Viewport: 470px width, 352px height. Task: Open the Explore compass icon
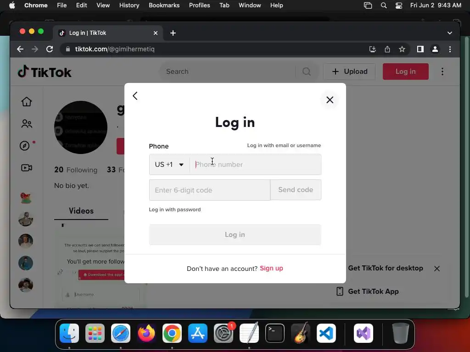pos(25,146)
